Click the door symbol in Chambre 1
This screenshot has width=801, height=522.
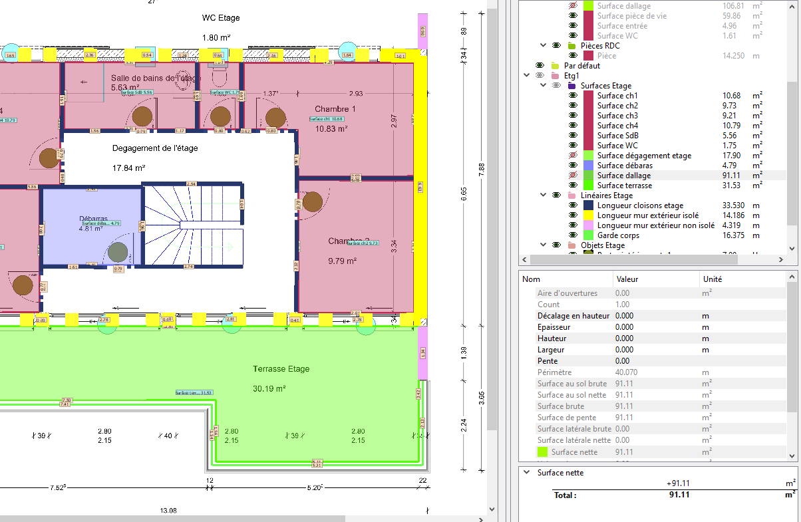[x=275, y=118]
